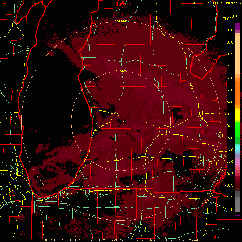This screenshot has width=242, height=242.
Task: Click the '1.3' scale value near the gray band
Action: (230, 197)
